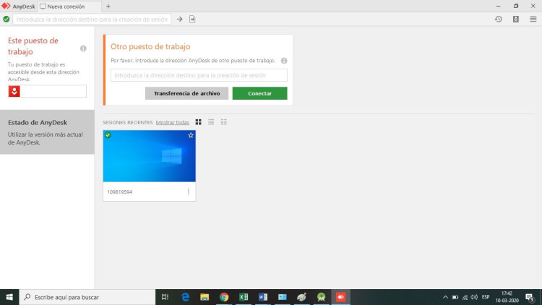Click online status check on session thumbnail

108,135
